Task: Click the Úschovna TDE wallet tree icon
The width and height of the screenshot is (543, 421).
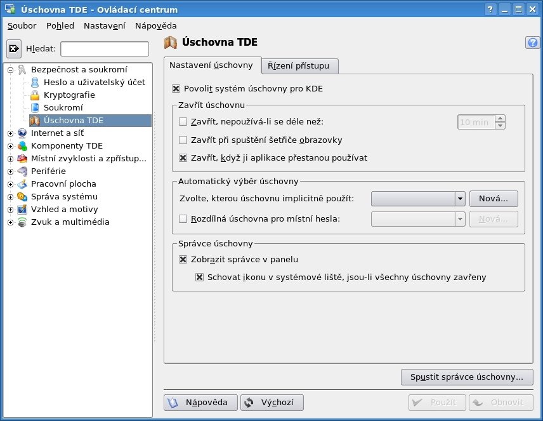Action: (35, 121)
